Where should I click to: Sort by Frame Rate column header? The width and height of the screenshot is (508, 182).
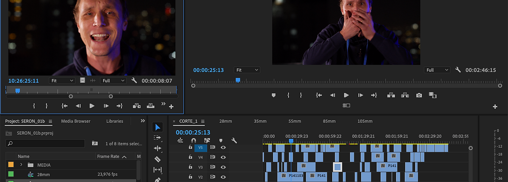[112, 156]
